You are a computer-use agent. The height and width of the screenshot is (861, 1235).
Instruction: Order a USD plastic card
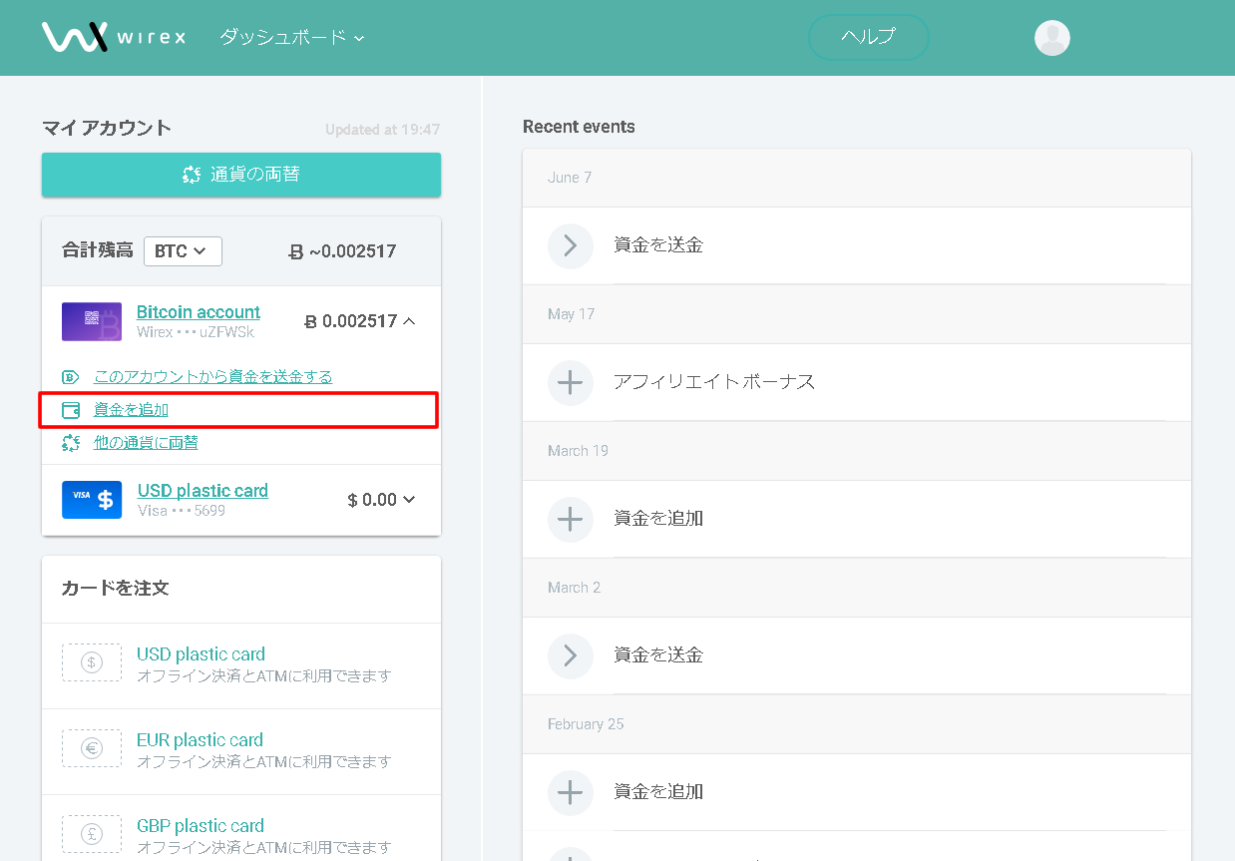(x=241, y=665)
